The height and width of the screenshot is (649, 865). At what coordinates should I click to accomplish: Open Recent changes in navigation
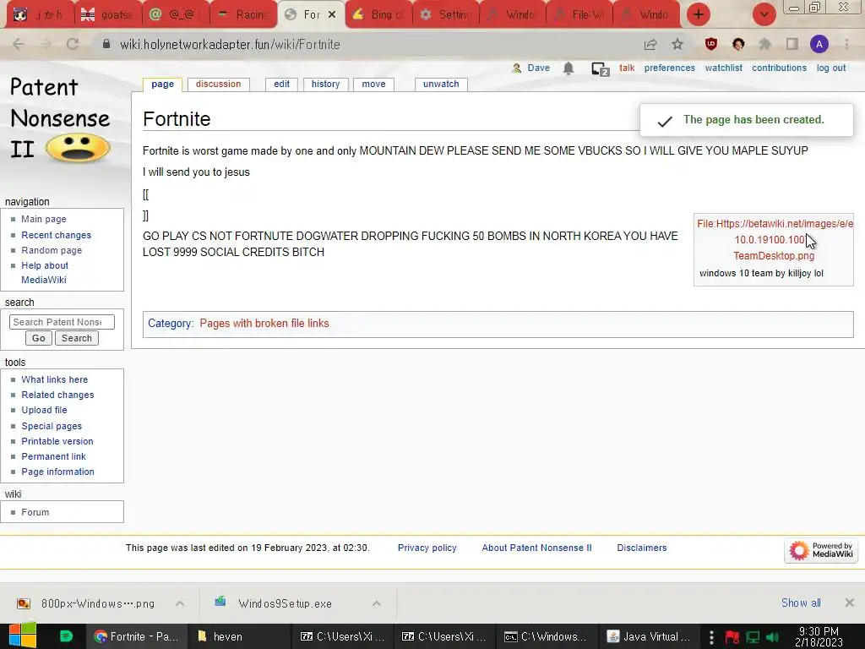point(57,235)
